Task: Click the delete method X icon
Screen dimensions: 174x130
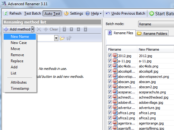Action: (39, 29)
